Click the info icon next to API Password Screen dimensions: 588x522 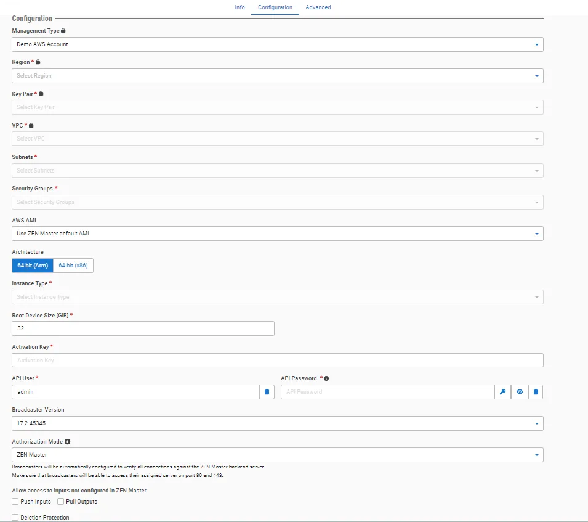326,378
